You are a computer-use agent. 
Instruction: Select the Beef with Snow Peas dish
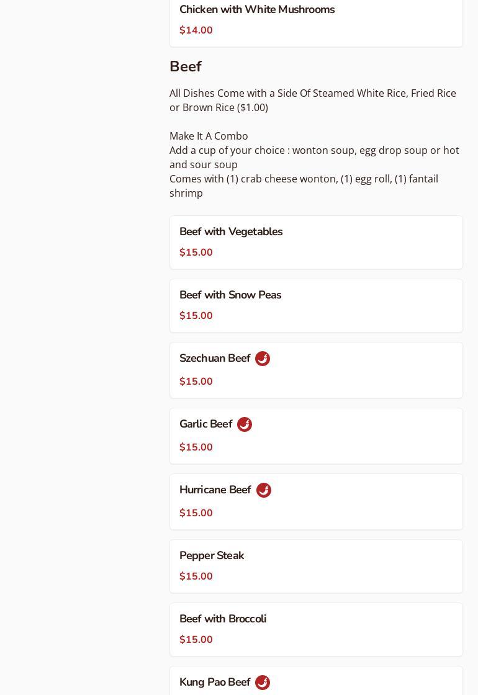pyautogui.click(x=230, y=295)
